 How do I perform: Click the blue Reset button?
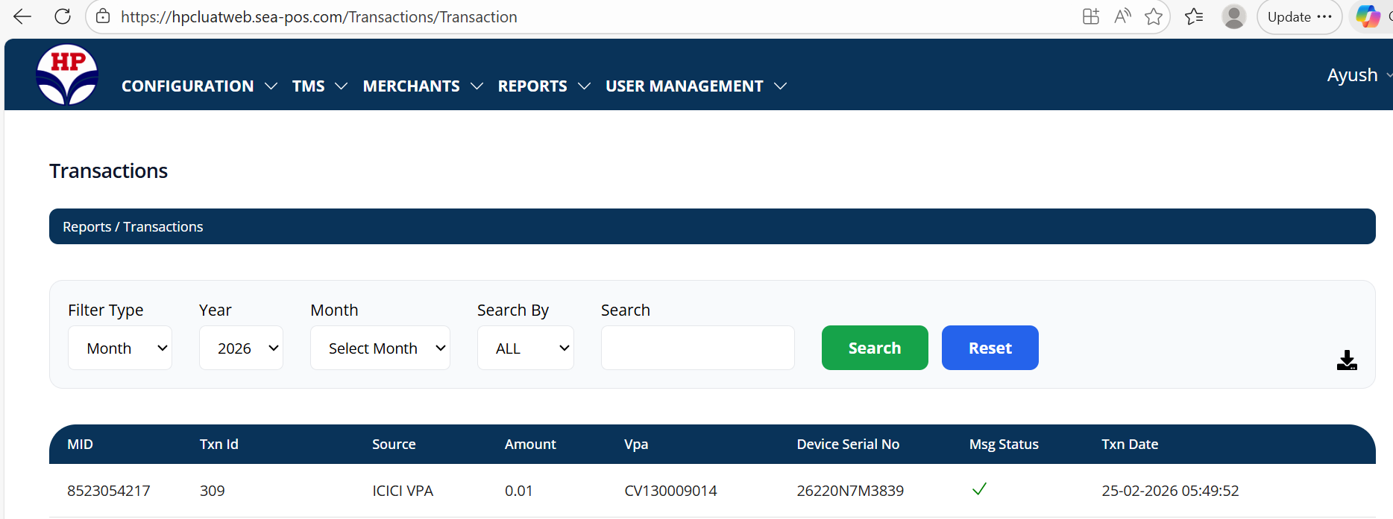(990, 348)
